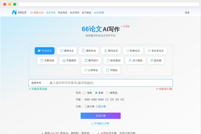The width and height of the screenshot is (201, 134).
Task: Set word count to 3000
Action: tap(87, 100)
